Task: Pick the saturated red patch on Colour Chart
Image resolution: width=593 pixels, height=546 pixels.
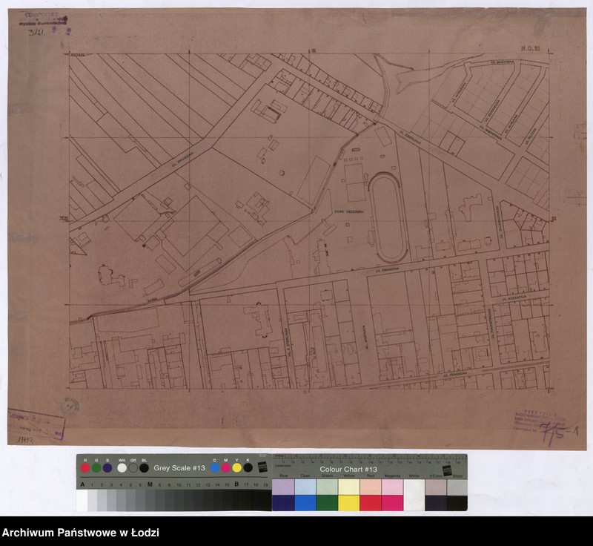Action: coord(370,503)
